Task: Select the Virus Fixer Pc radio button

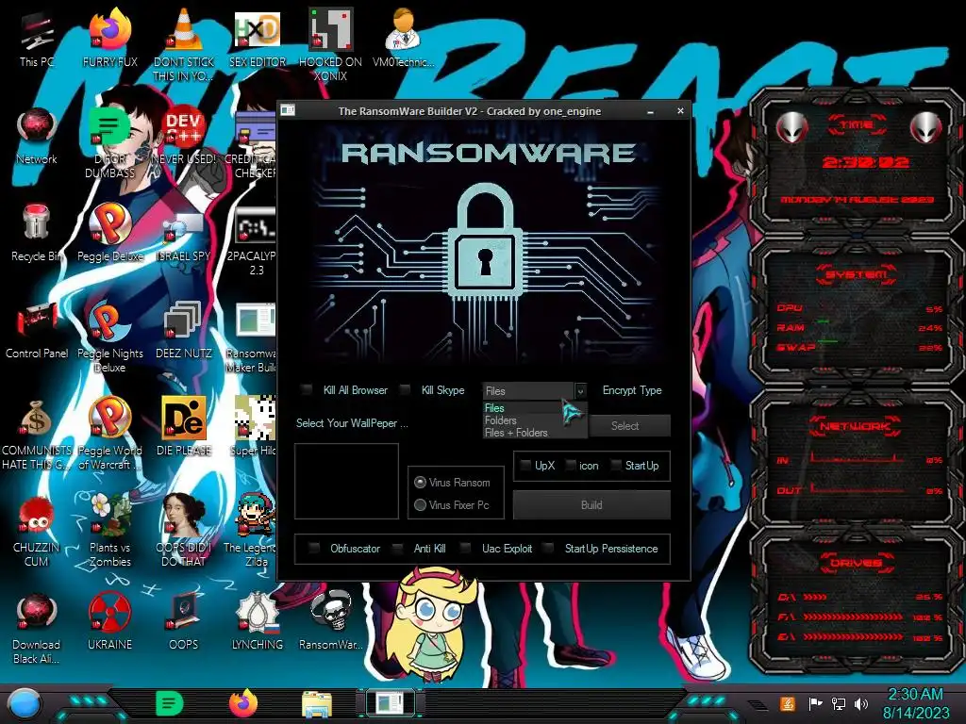Action: pos(420,505)
